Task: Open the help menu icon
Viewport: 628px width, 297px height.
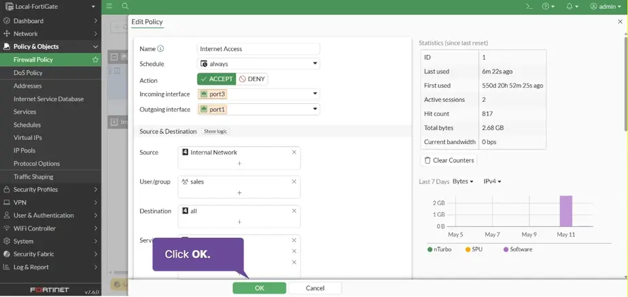Action: click(x=548, y=6)
